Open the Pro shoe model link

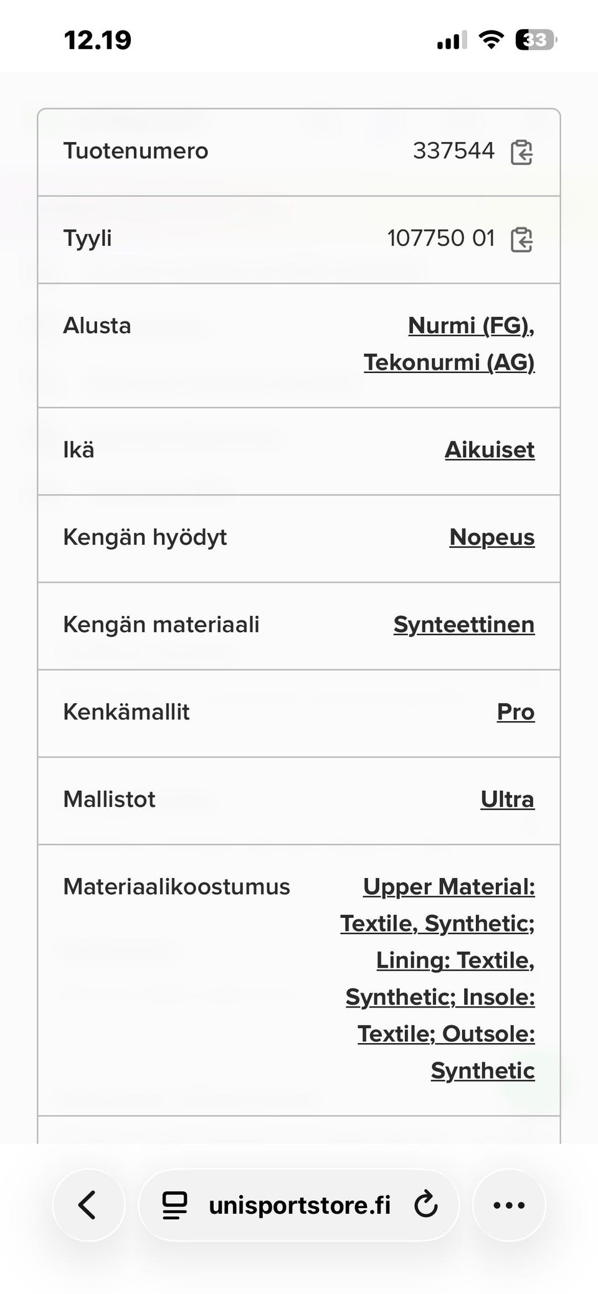[516, 712]
